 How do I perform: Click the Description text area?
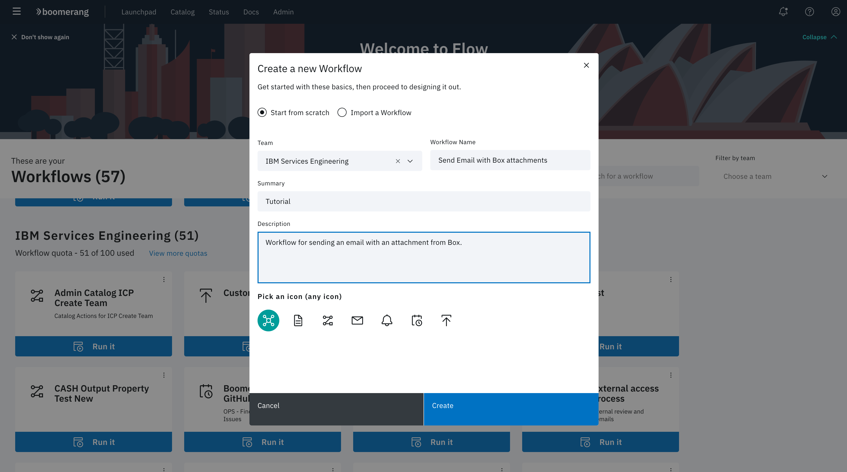[x=423, y=257]
